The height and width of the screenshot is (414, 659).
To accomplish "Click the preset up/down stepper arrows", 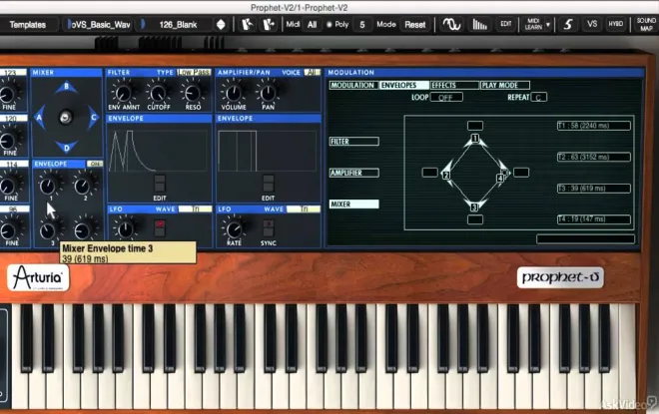I will click(221, 25).
